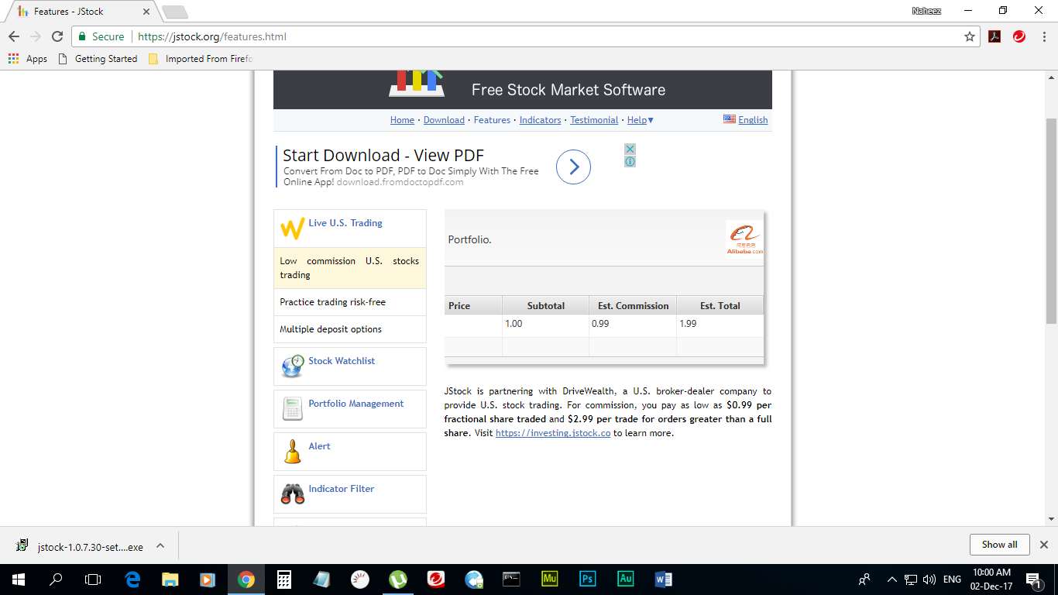Change language via the English link
1058x595 pixels.
click(x=753, y=120)
